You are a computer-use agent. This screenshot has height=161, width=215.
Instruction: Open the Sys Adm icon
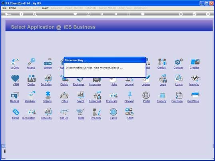click(x=97, y=112)
